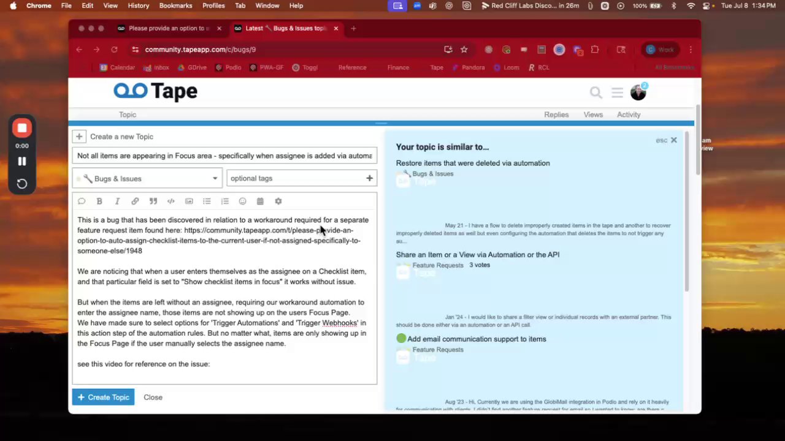Viewport: 785px width, 441px height.
Task: Sort topics by the Views column
Action: [x=593, y=115]
